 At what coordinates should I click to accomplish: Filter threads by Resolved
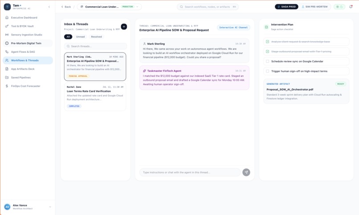pyautogui.click(x=96, y=37)
